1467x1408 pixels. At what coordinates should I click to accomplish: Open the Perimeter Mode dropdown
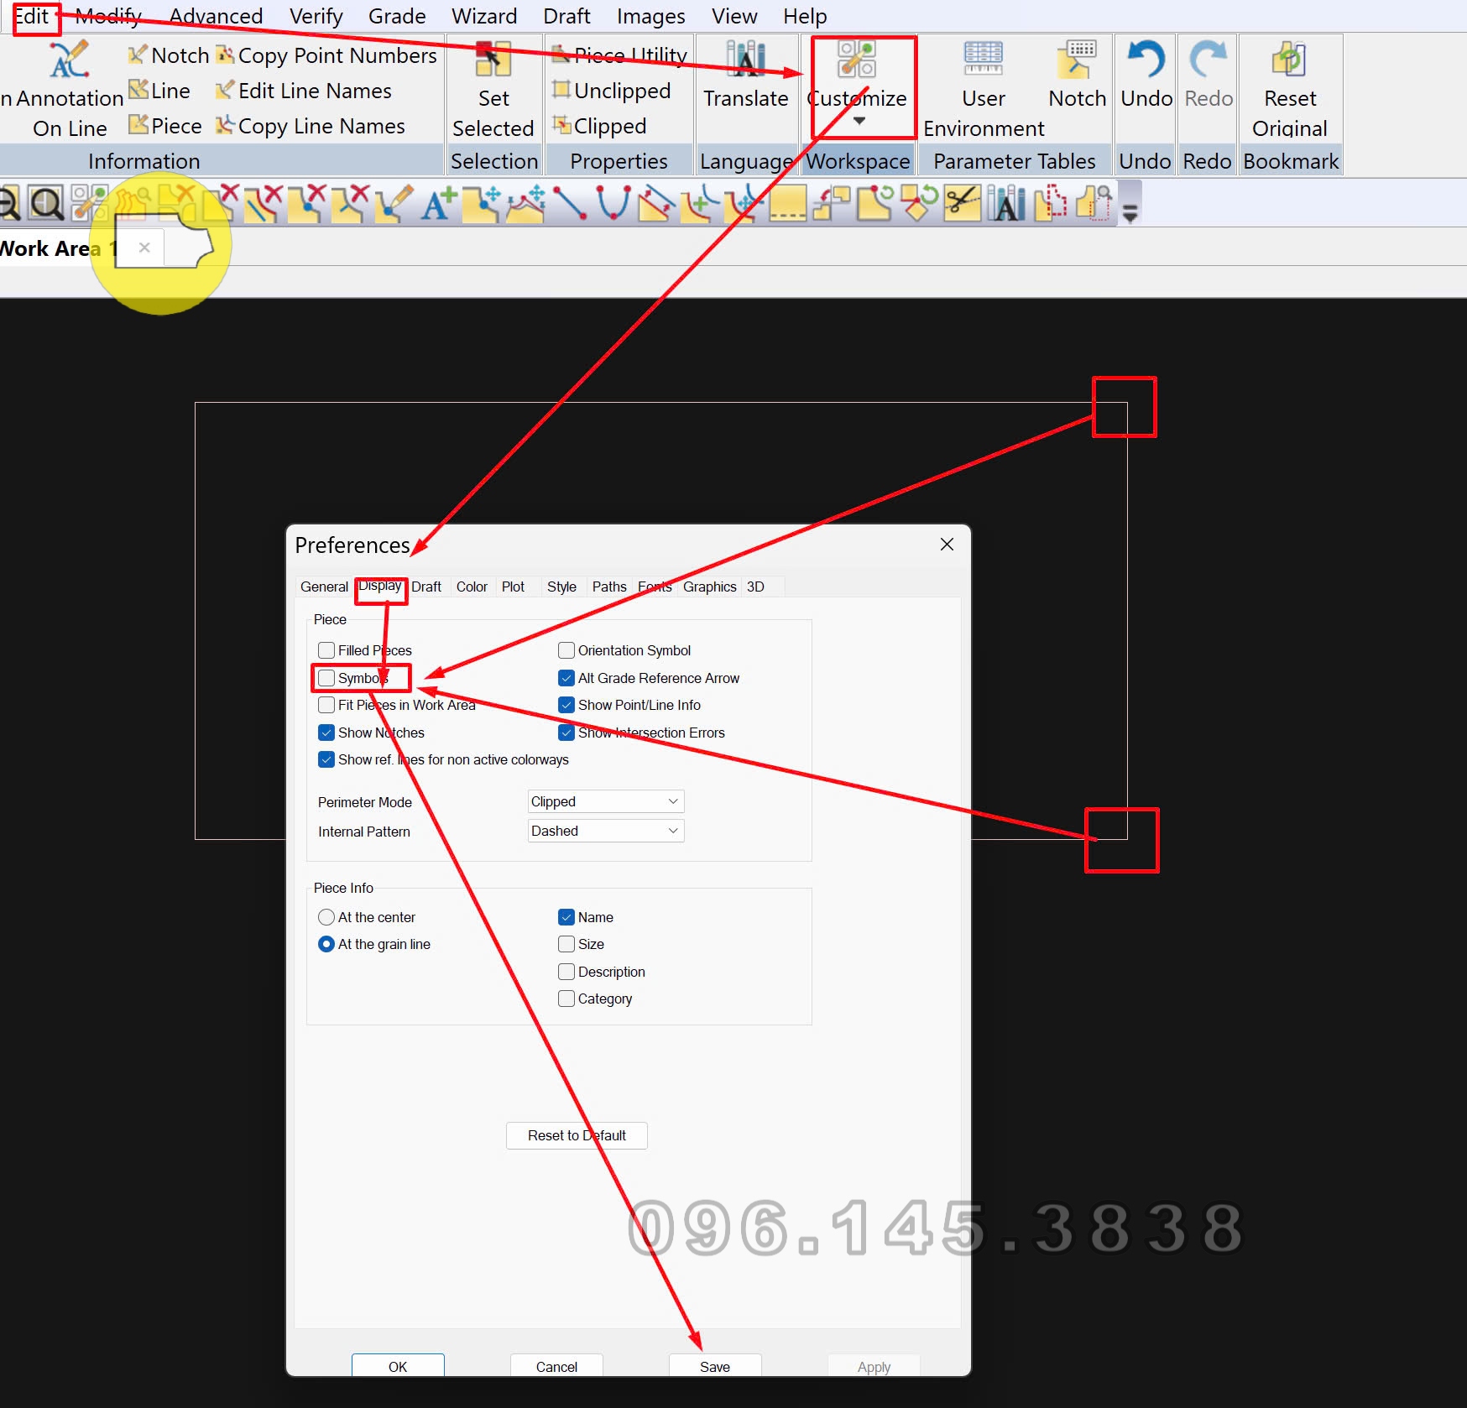pos(605,801)
